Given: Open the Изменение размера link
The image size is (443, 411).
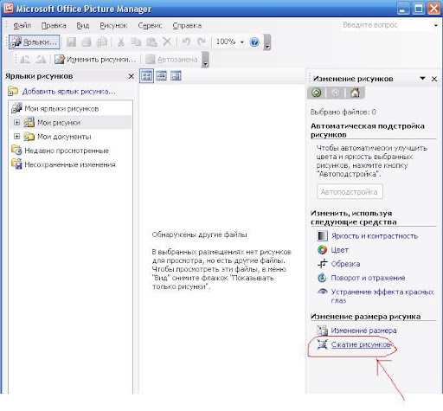Looking at the screenshot, I should click(x=363, y=331).
